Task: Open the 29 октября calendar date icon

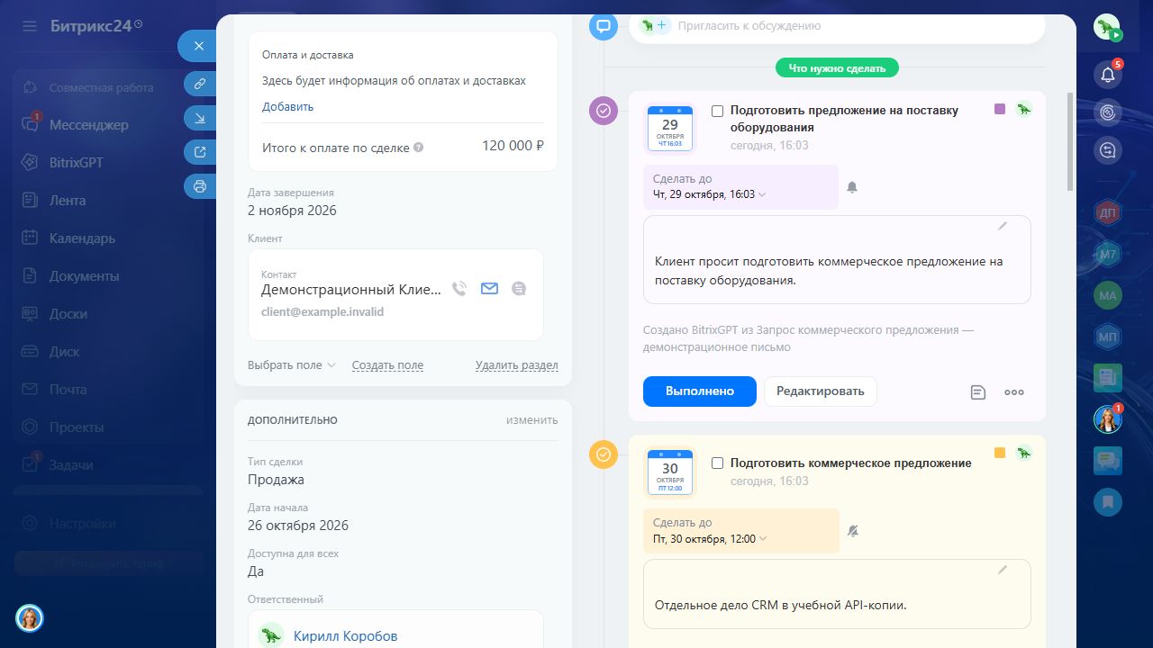Action: click(670, 128)
